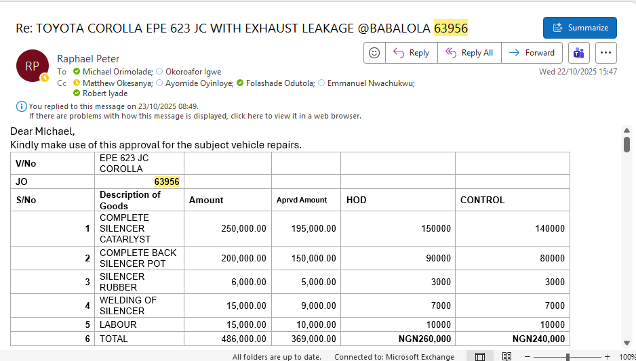Click 'COMPLETE BACK SILENCER POT' cell

[x=139, y=258]
